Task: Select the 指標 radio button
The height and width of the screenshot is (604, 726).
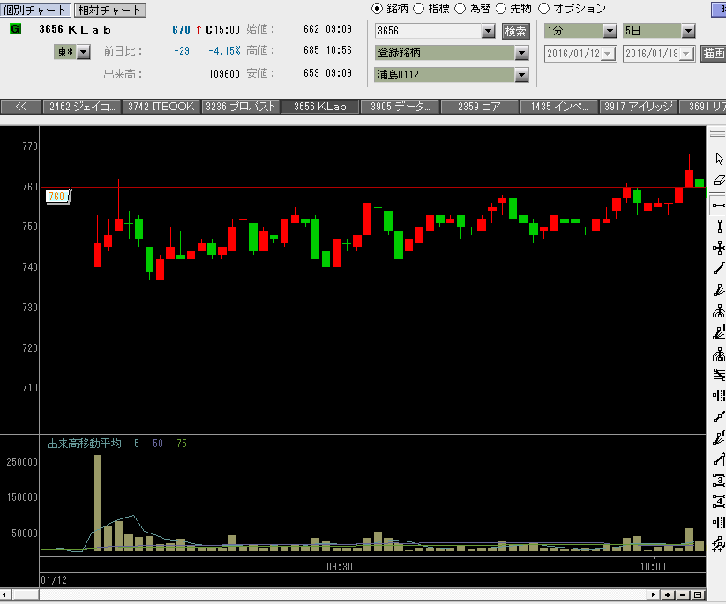Action: (418, 8)
